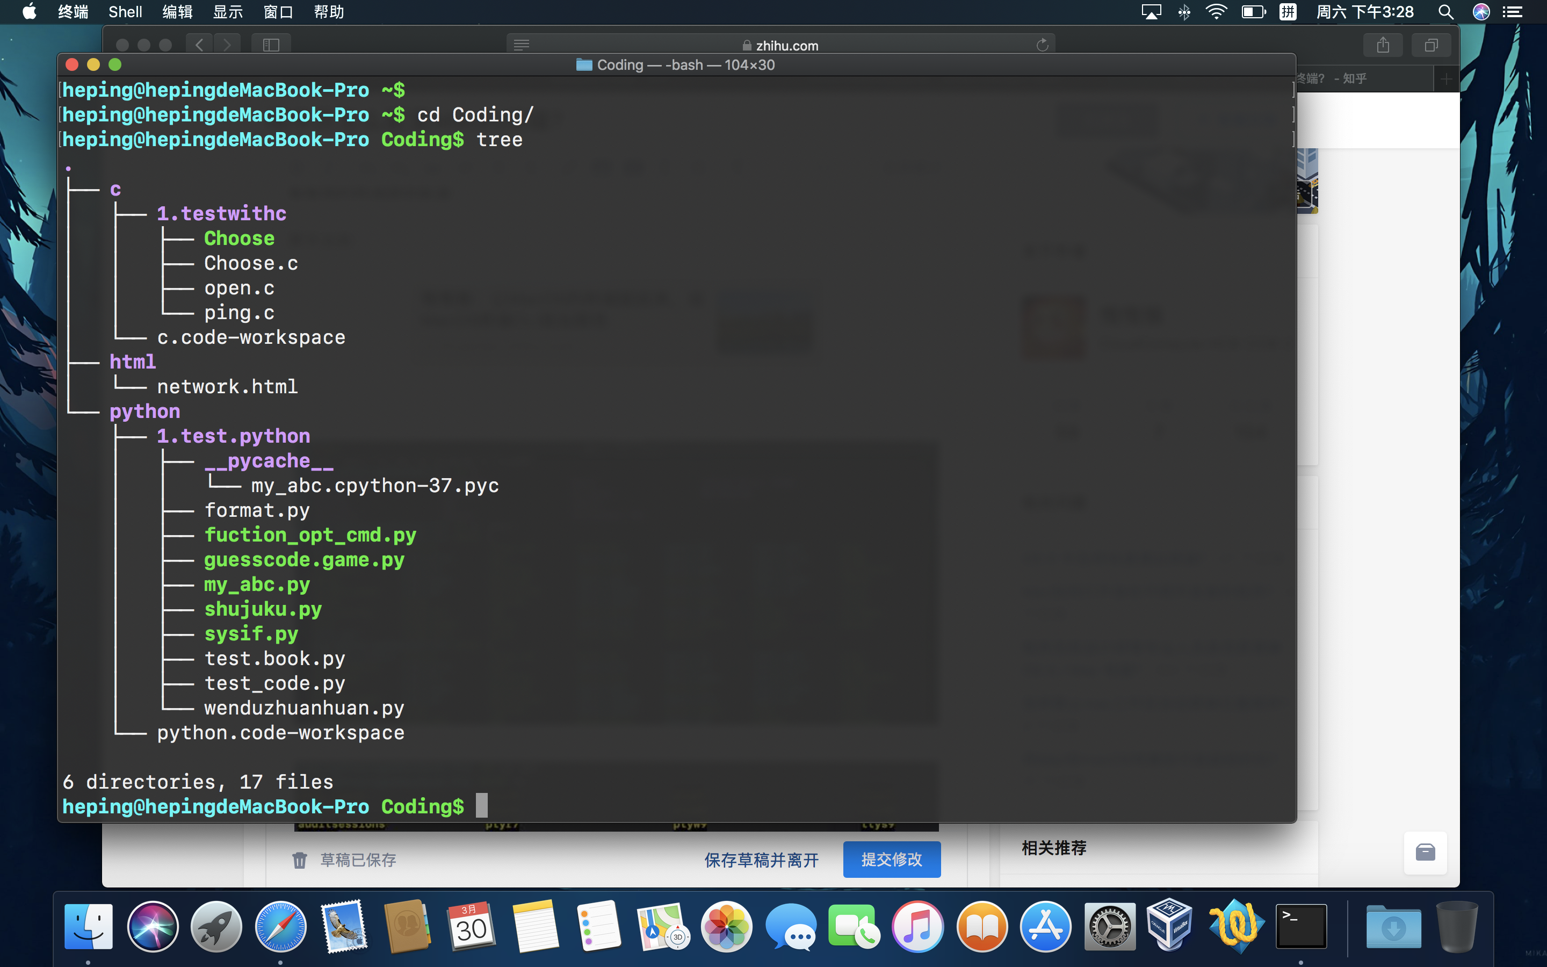
Task: Click the Safari share icon
Action: [x=1383, y=45]
